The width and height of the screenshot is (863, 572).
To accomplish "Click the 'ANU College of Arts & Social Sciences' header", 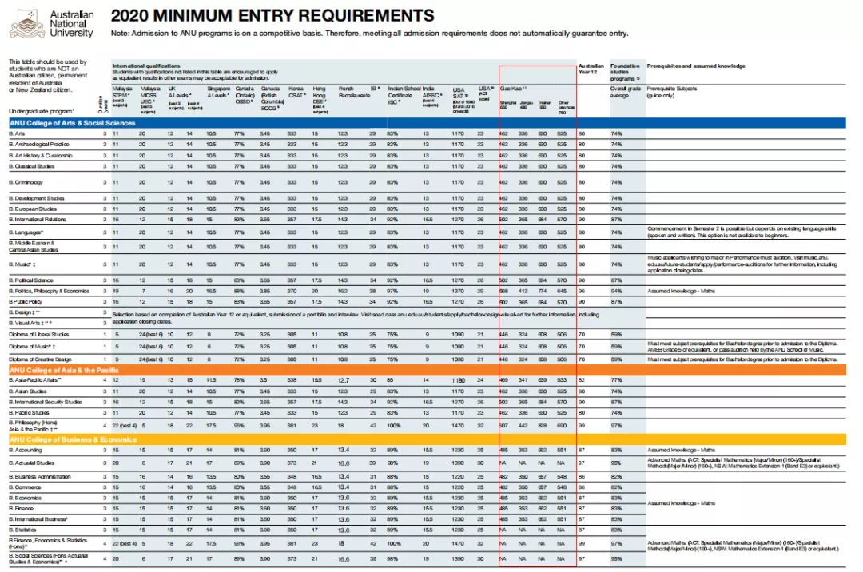I will [72, 123].
